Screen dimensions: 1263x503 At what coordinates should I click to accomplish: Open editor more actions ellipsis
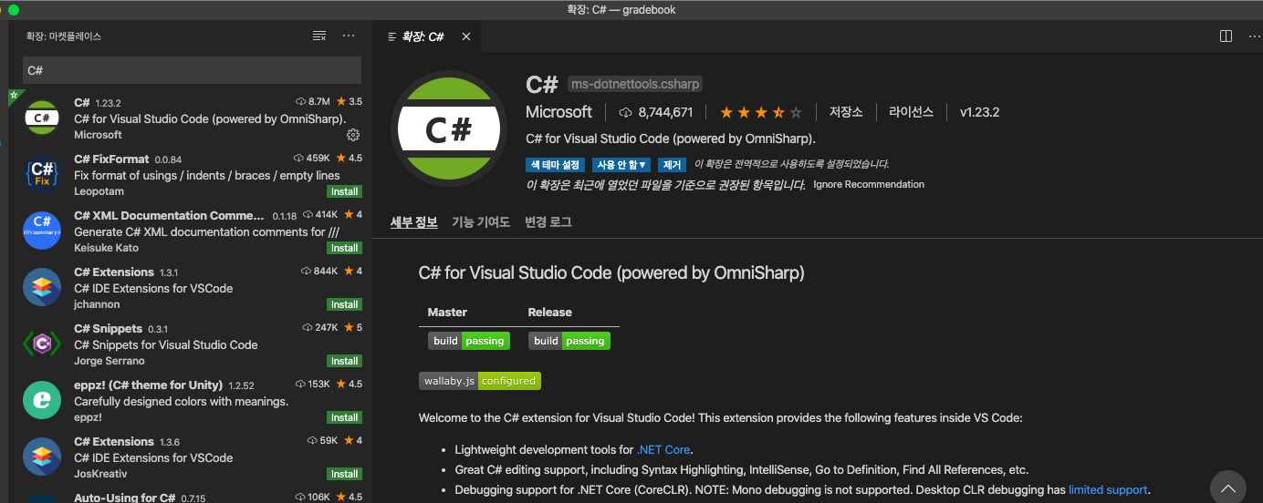tap(1254, 36)
